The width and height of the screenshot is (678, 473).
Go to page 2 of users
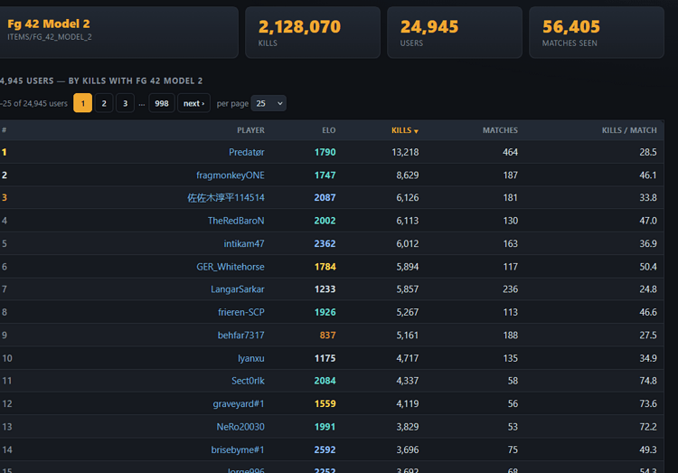104,103
